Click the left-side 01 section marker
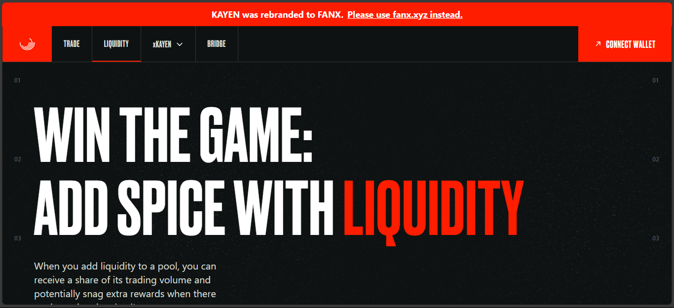 pos(17,80)
